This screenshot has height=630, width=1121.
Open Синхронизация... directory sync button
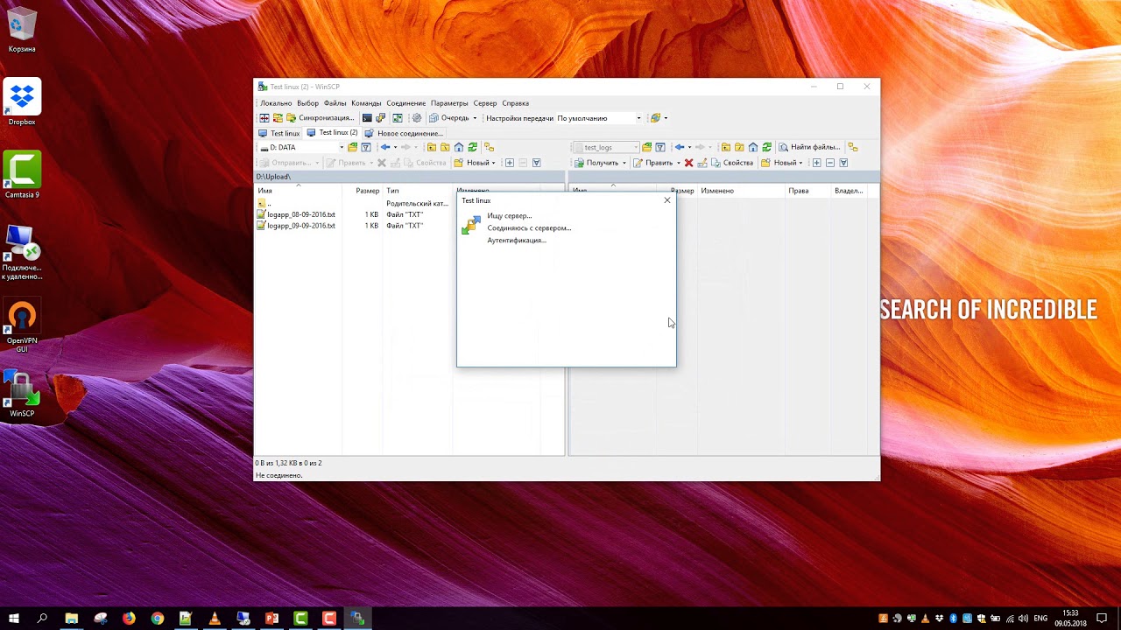pos(320,118)
